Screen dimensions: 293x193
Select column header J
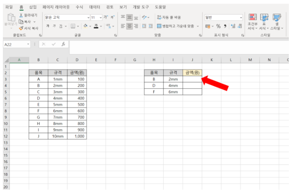192,60
